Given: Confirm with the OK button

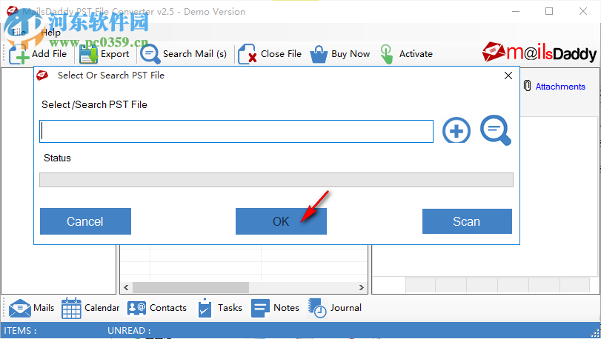Looking at the screenshot, I should coord(281,221).
